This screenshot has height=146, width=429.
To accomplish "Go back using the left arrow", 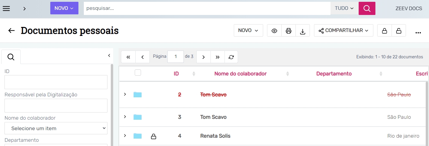I will point(11,31).
